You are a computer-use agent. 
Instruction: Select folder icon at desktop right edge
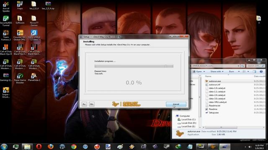tap(259, 19)
